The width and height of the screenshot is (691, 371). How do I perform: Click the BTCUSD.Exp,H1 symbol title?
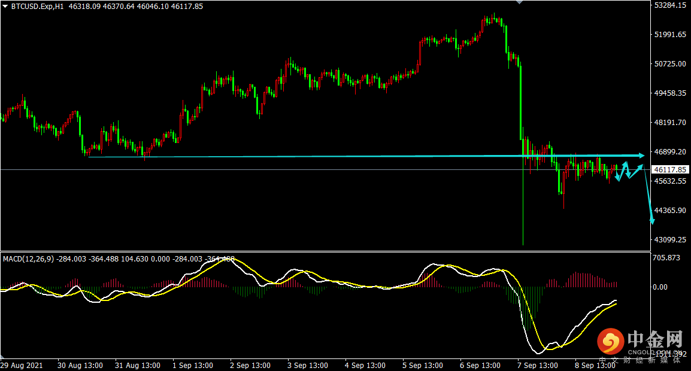(x=38, y=7)
